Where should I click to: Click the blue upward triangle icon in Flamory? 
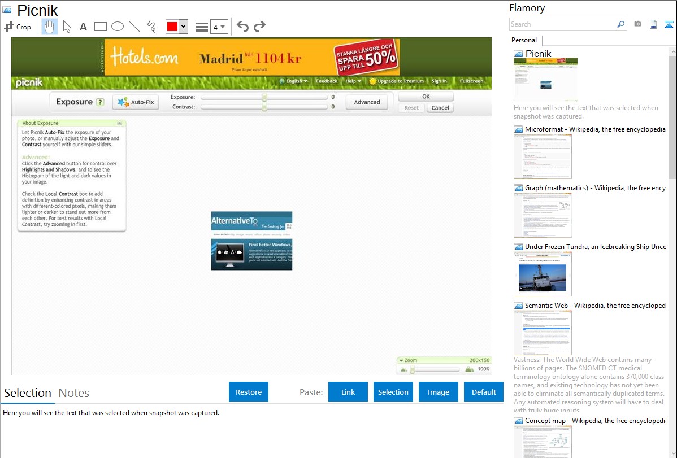pyautogui.click(x=669, y=24)
